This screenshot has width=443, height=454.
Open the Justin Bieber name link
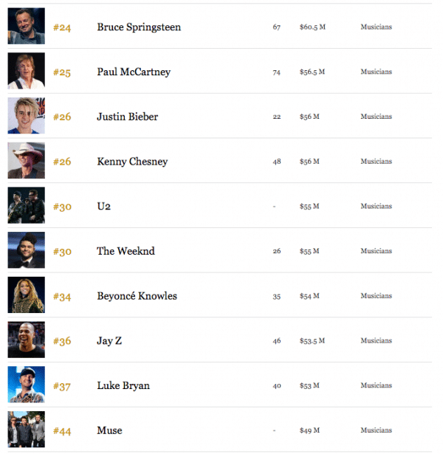(x=128, y=117)
